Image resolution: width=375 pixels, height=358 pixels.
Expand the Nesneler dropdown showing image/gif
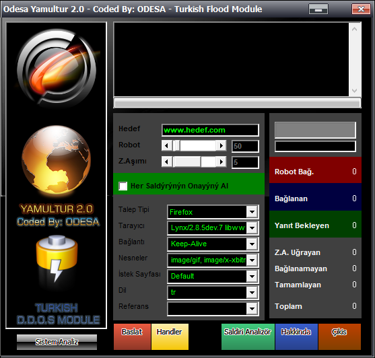(x=252, y=260)
